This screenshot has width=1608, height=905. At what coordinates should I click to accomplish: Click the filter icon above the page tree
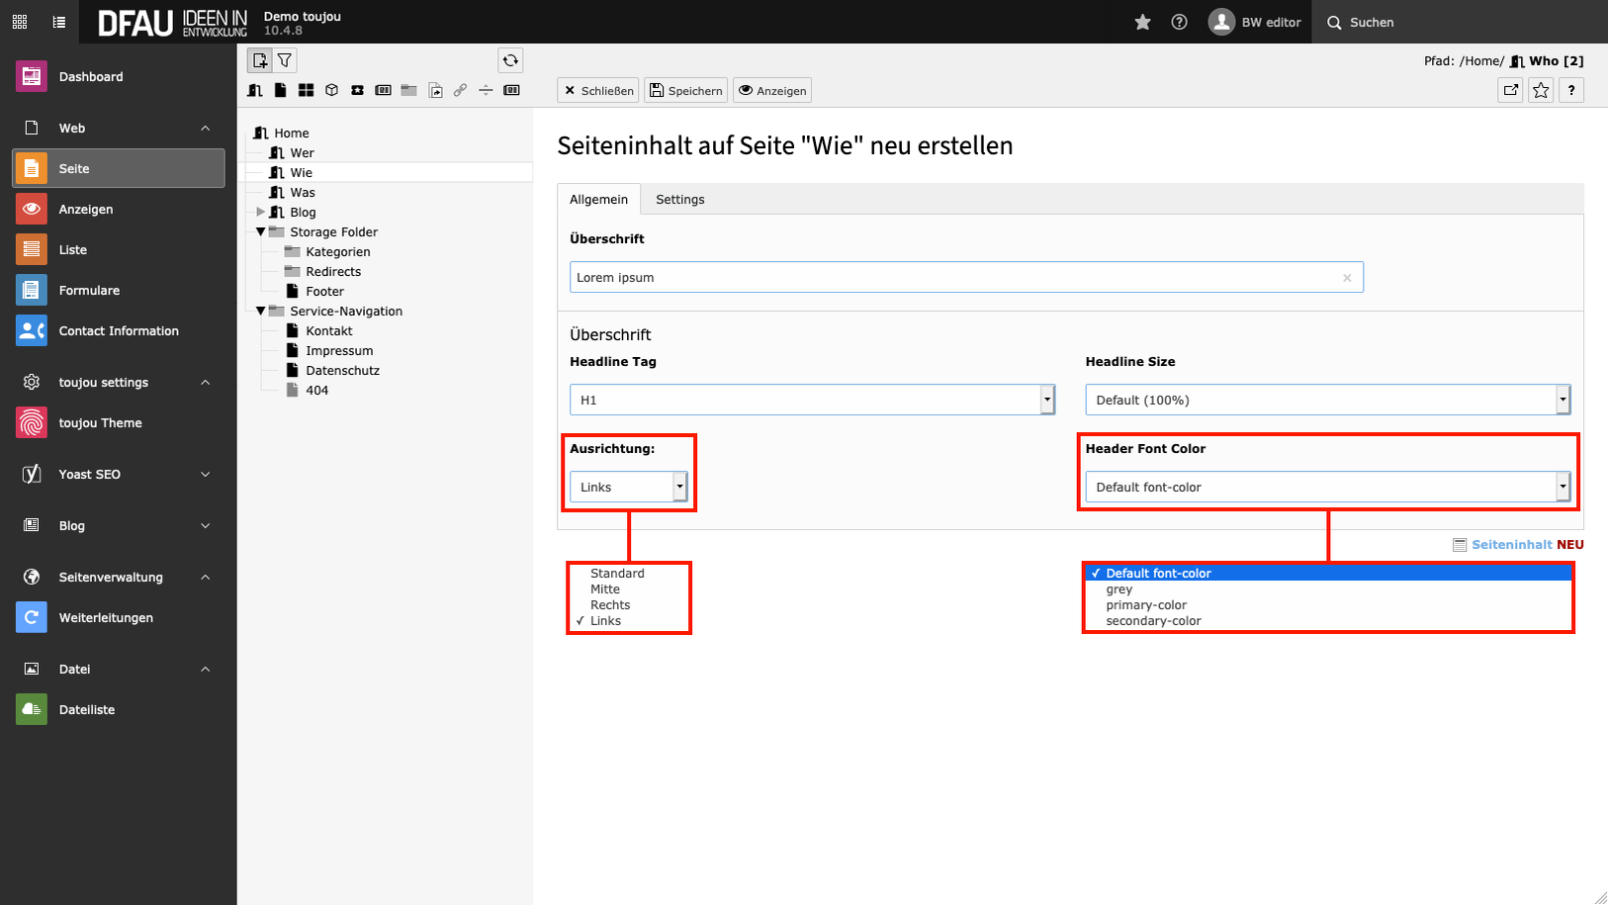(285, 60)
